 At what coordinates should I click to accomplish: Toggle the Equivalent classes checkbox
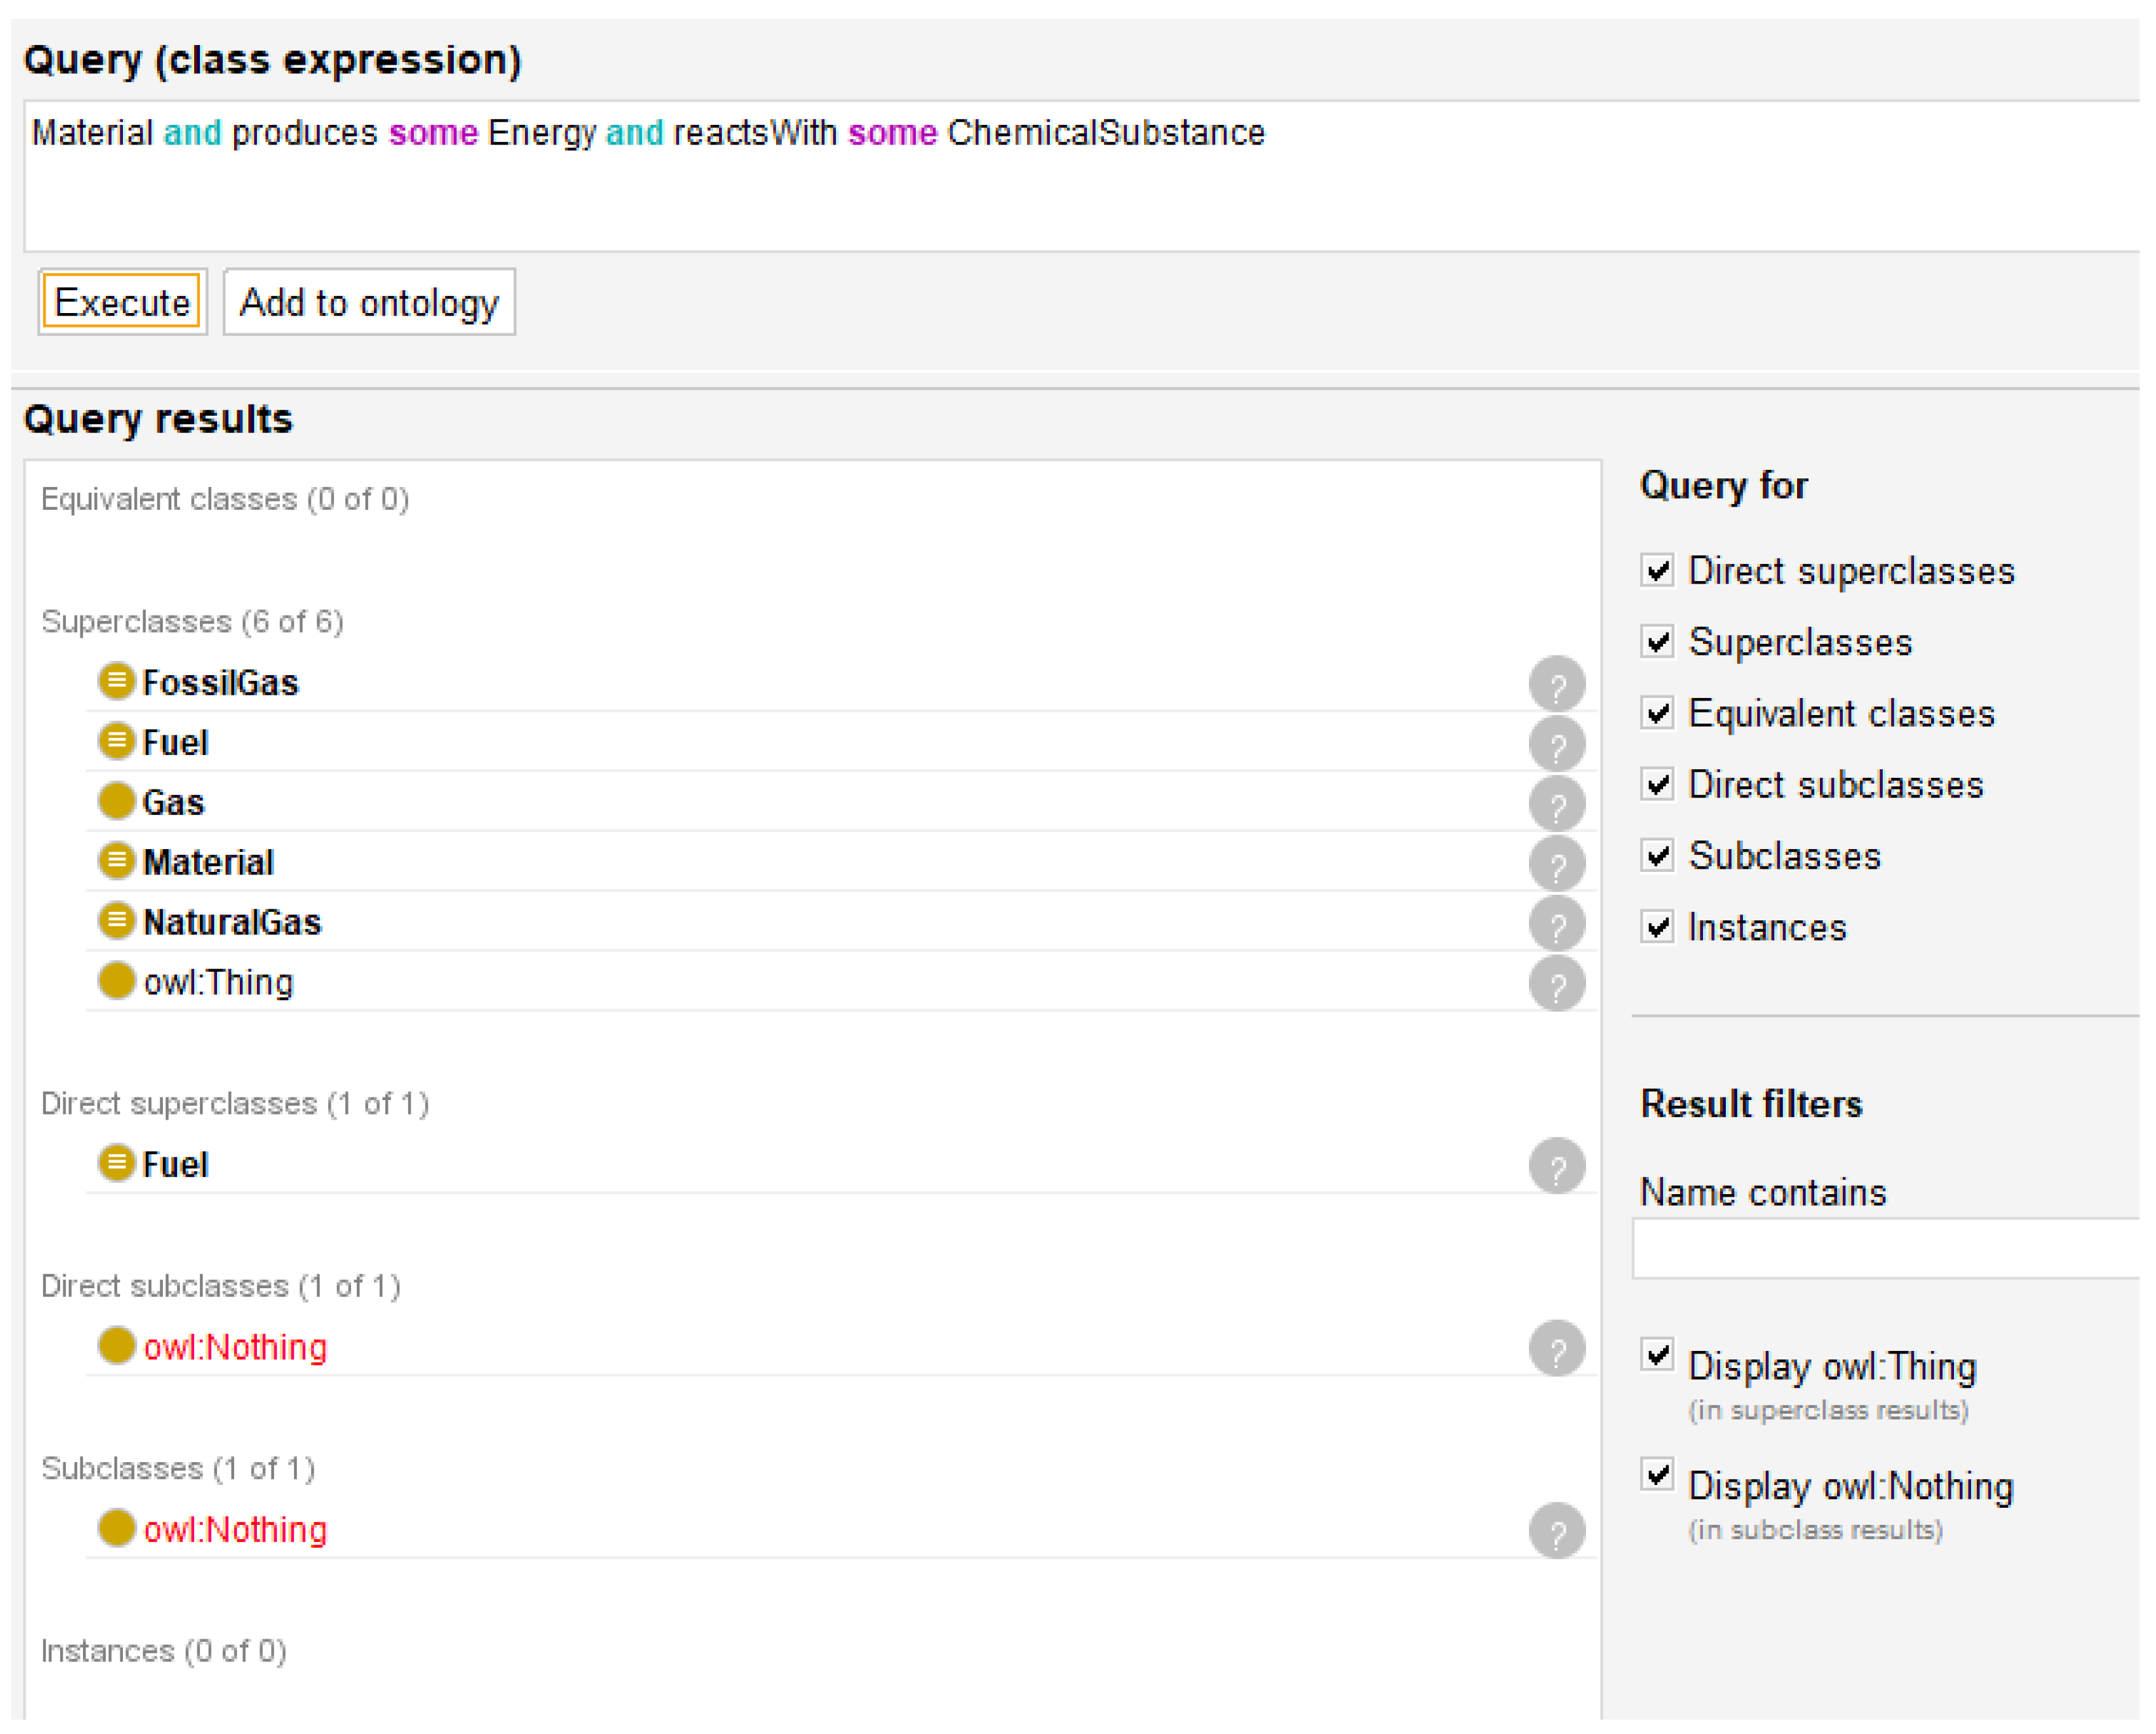pos(1657,714)
